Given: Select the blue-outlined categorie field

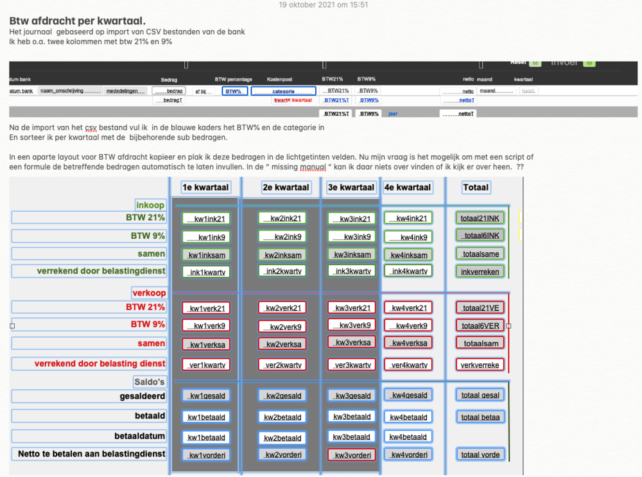Looking at the screenshot, I should [283, 91].
